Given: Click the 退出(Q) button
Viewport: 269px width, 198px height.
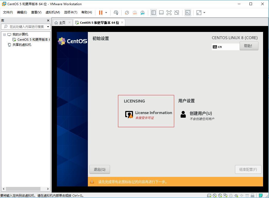Looking at the screenshot, I should tap(99, 169).
